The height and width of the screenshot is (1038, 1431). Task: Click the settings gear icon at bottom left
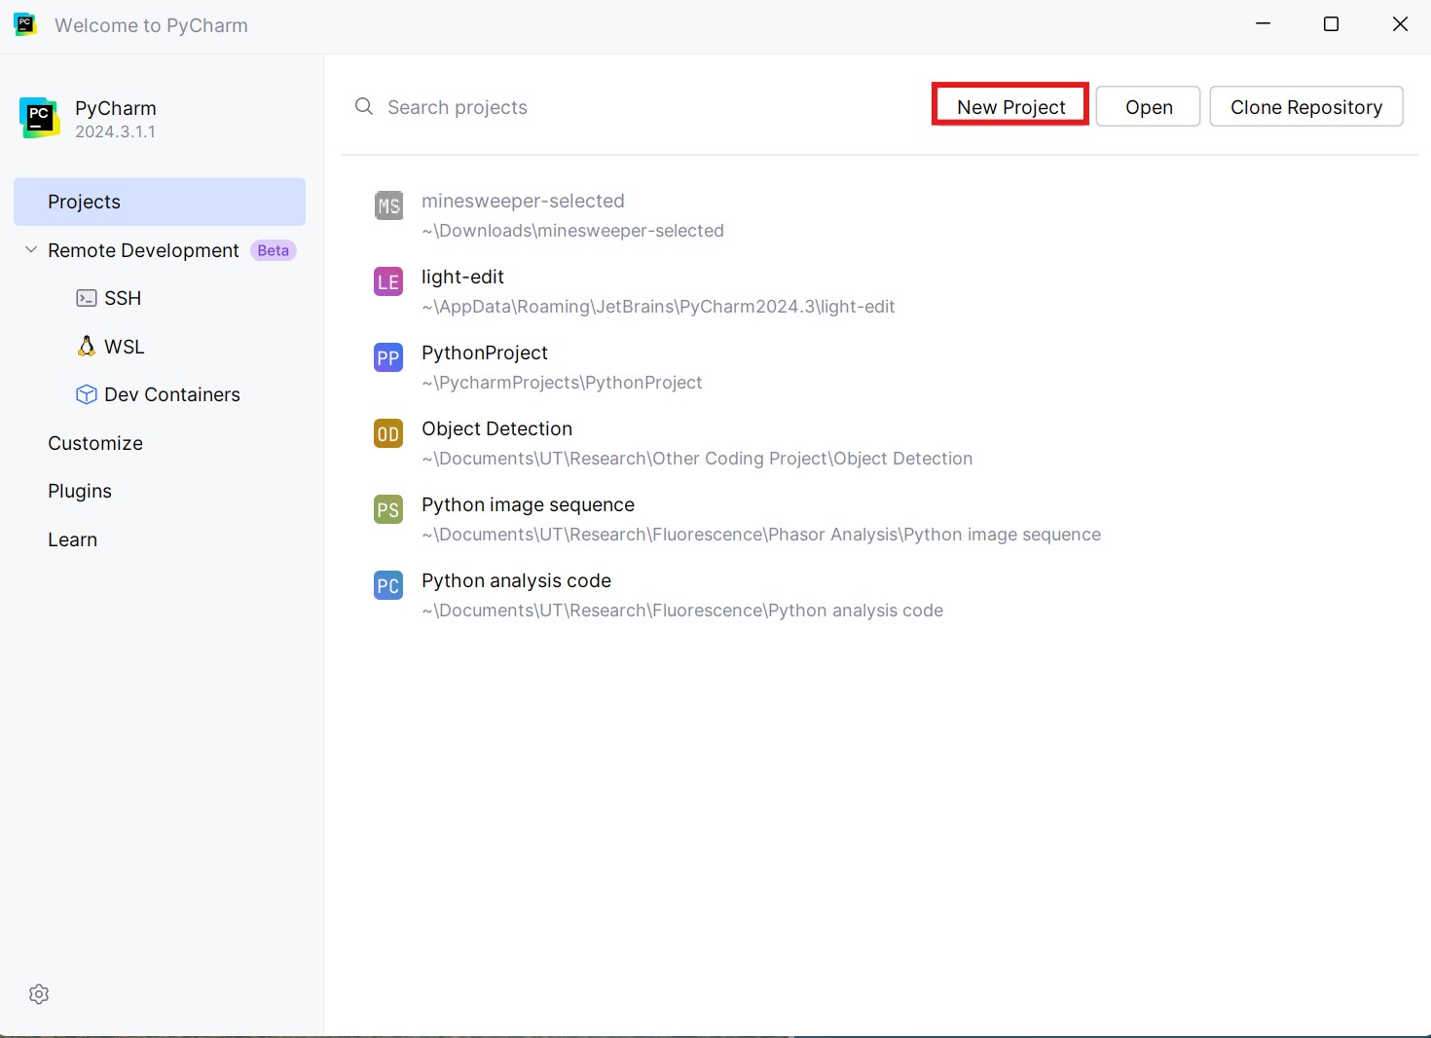click(x=39, y=994)
